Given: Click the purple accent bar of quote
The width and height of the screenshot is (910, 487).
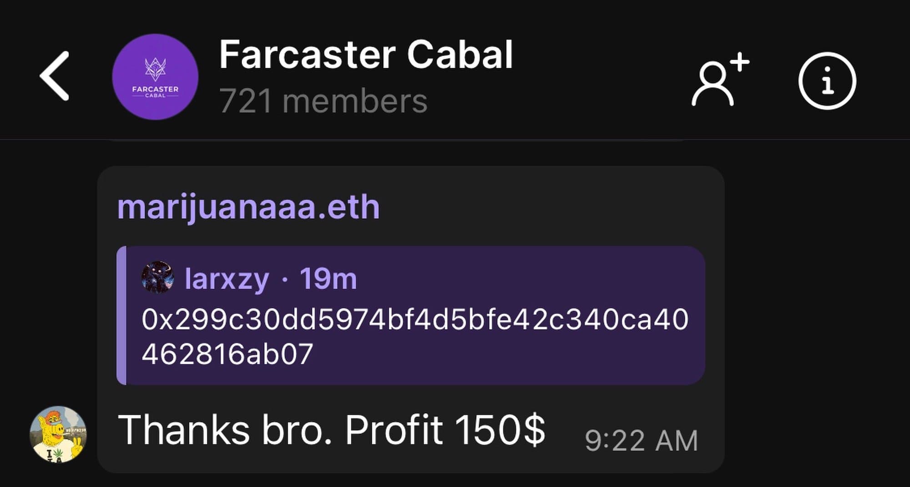Looking at the screenshot, I should pyautogui.click(x=121, y=315).
